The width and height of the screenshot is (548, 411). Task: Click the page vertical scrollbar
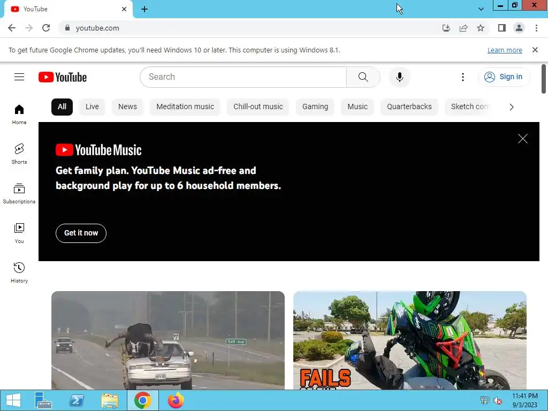click(x=544, y=79)
